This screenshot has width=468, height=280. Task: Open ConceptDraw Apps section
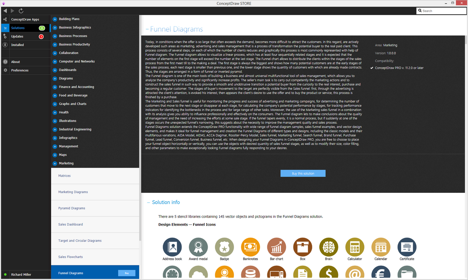click(26, 19)
